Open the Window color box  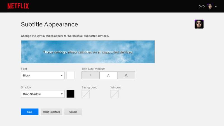[115, 94]
